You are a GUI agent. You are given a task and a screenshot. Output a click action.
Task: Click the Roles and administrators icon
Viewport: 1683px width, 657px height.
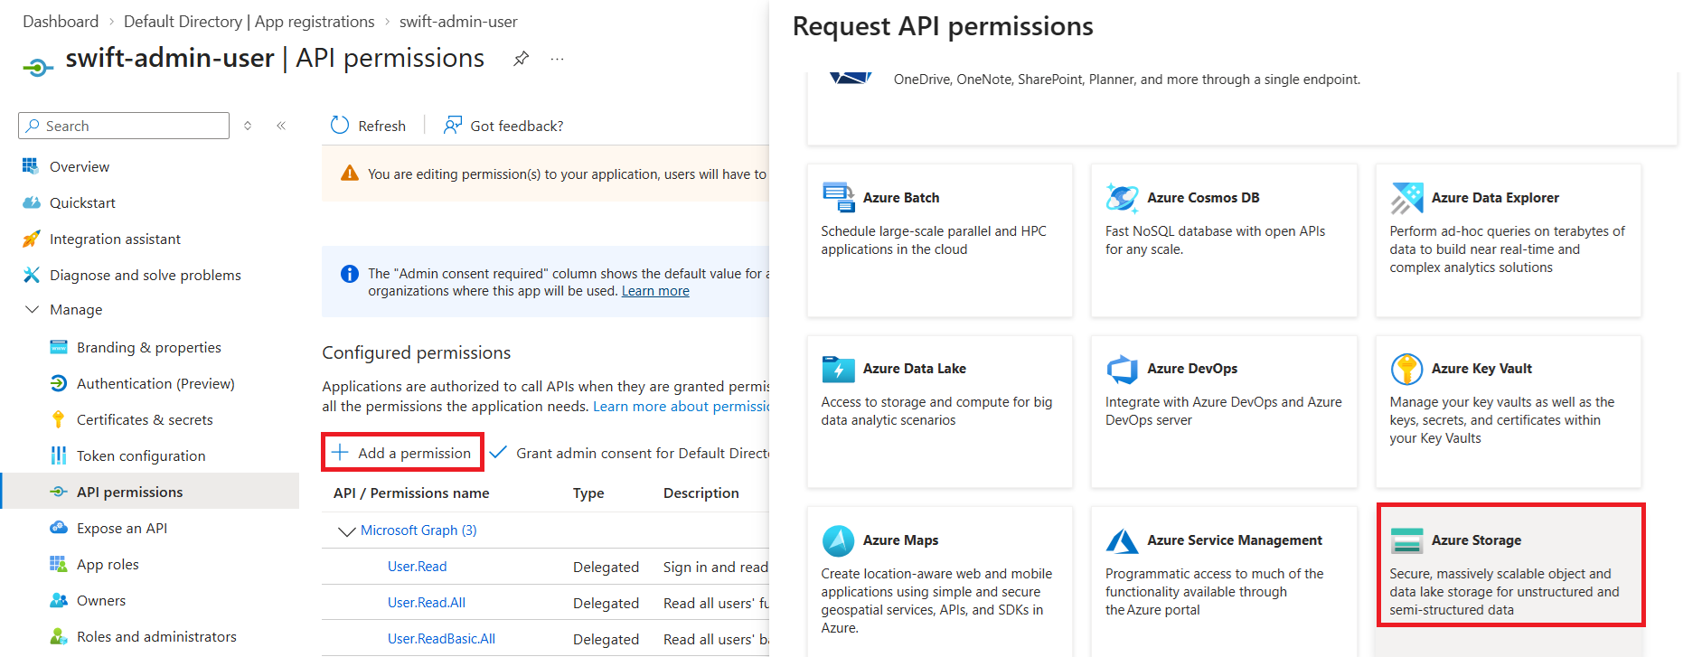pyautogui.click(x=59, y=636)
